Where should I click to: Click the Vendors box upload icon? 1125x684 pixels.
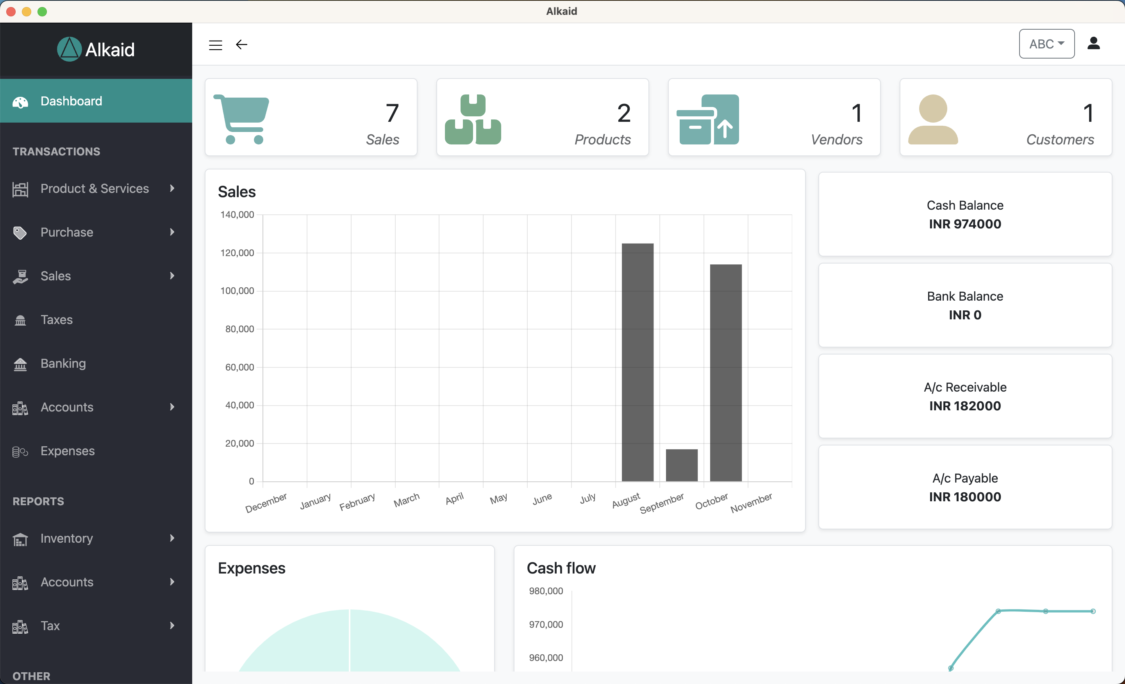(708, 119)
